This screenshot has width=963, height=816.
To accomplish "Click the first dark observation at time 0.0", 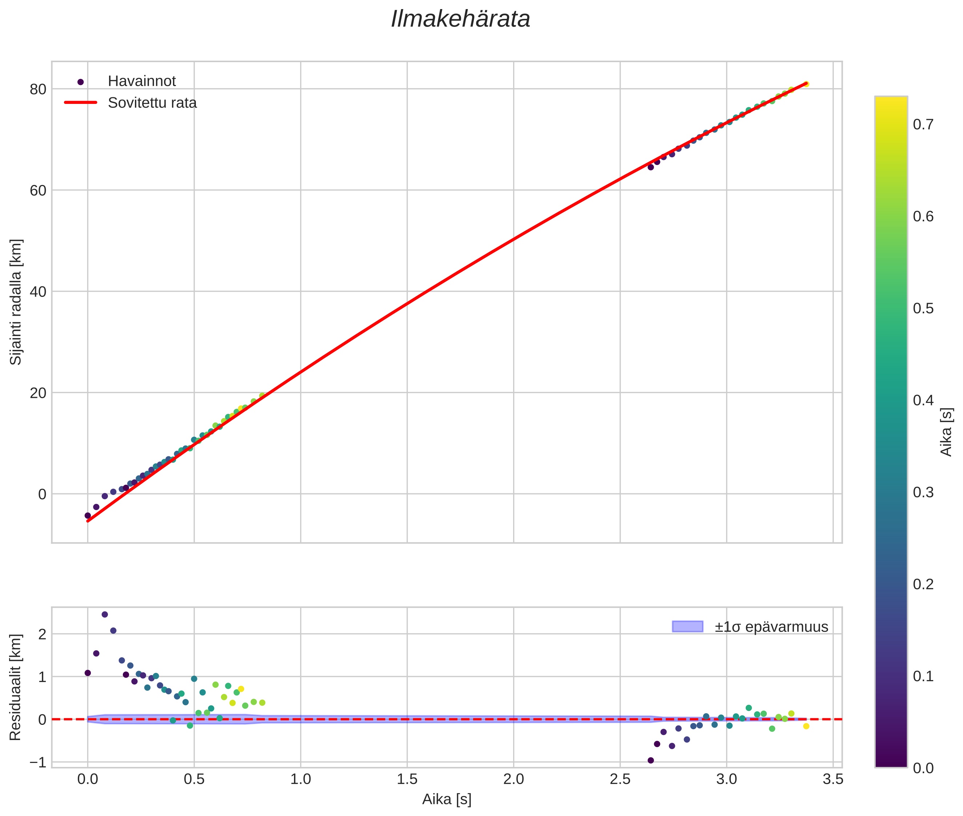I will point(88,515).
